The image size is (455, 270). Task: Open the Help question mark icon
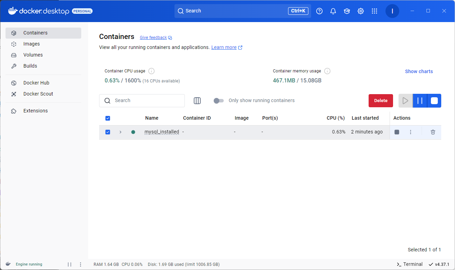coord(319,11)
